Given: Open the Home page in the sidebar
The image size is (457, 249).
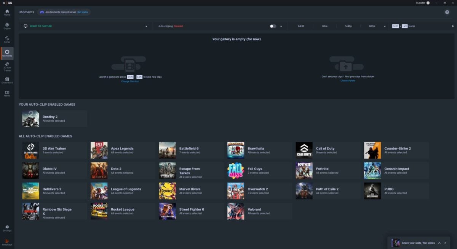Looking at the screenshot, I should (x=7, y=12).
